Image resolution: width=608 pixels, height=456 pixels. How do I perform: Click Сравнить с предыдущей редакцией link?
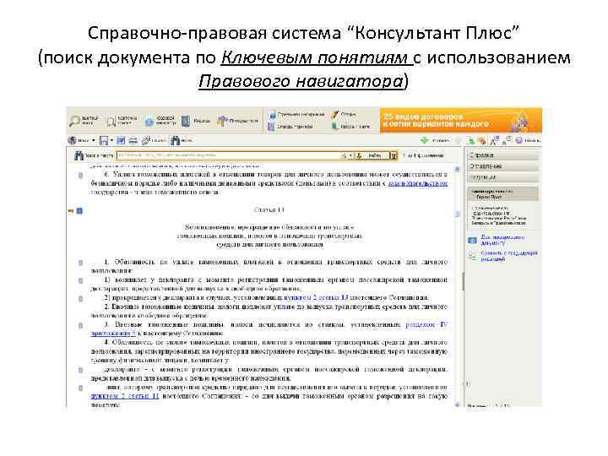pos(508,256)
